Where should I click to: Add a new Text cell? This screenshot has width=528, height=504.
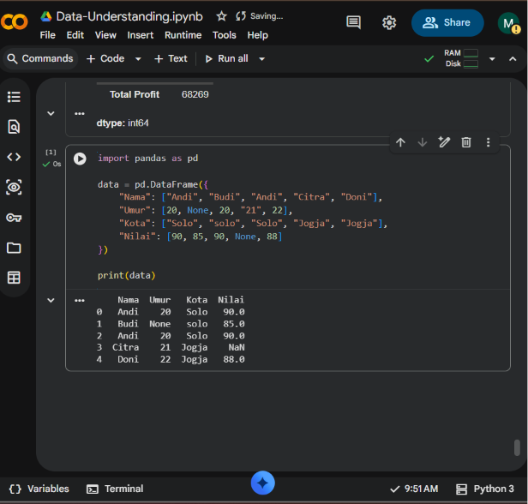pos(171,58)
